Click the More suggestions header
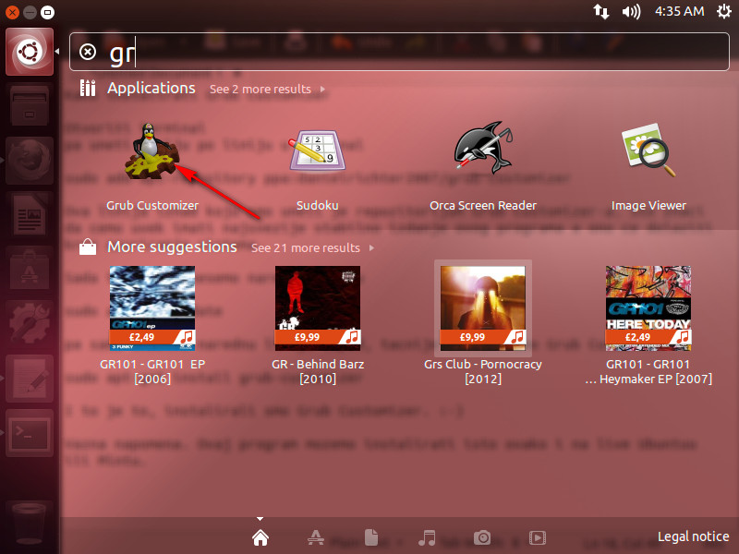 point(172,247)
